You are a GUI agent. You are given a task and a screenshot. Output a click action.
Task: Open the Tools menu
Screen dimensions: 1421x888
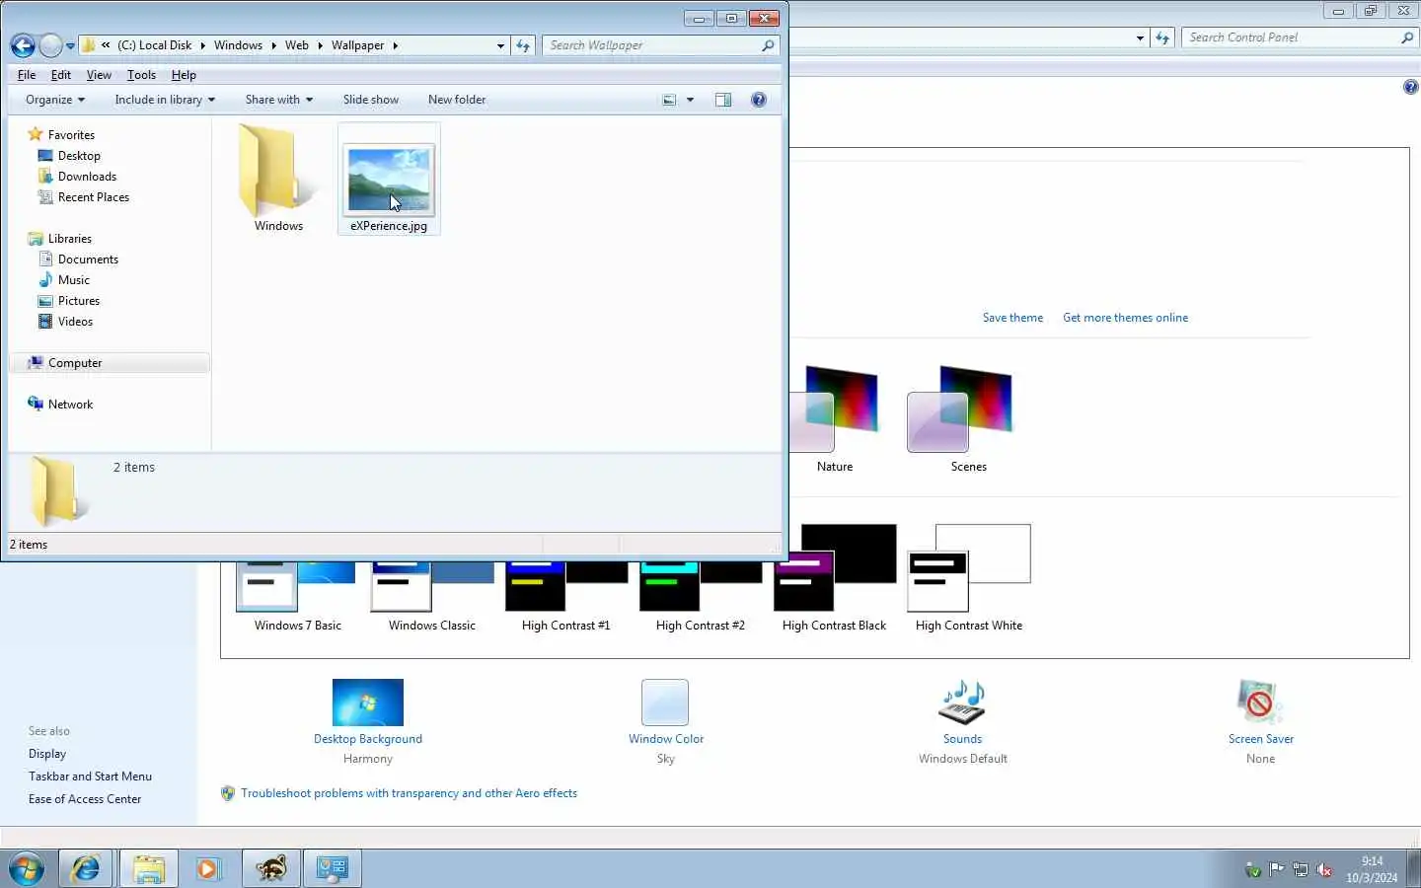pos(141,75)
